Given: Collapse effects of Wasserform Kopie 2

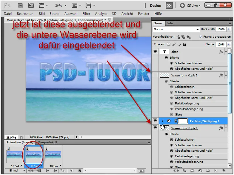Looking at the screenshot, I should point(226,128).
